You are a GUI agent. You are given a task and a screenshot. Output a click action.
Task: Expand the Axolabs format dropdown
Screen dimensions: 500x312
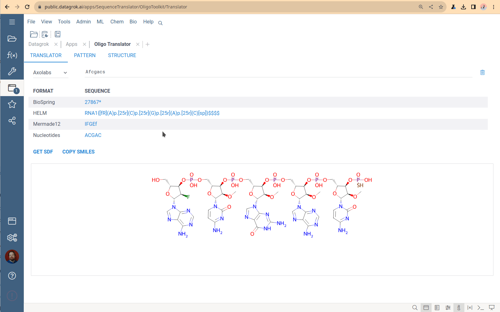coord(50,73)
